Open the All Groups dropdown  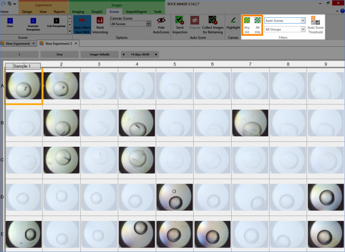click(285, 30)
